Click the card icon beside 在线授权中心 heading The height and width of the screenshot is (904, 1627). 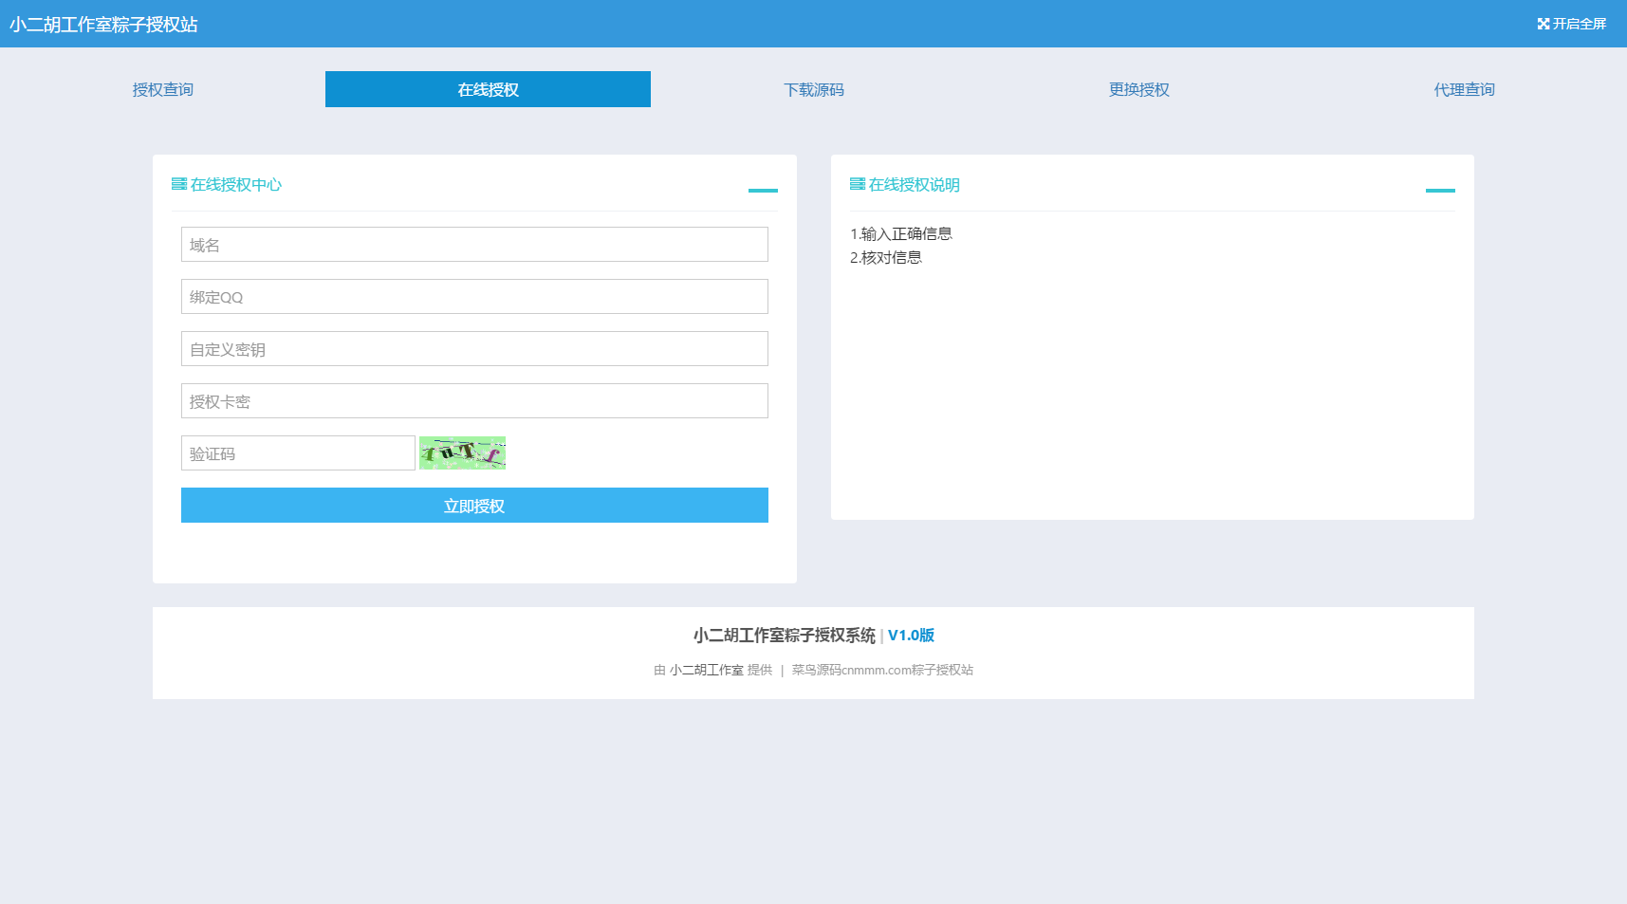click(x=178, y=184)
